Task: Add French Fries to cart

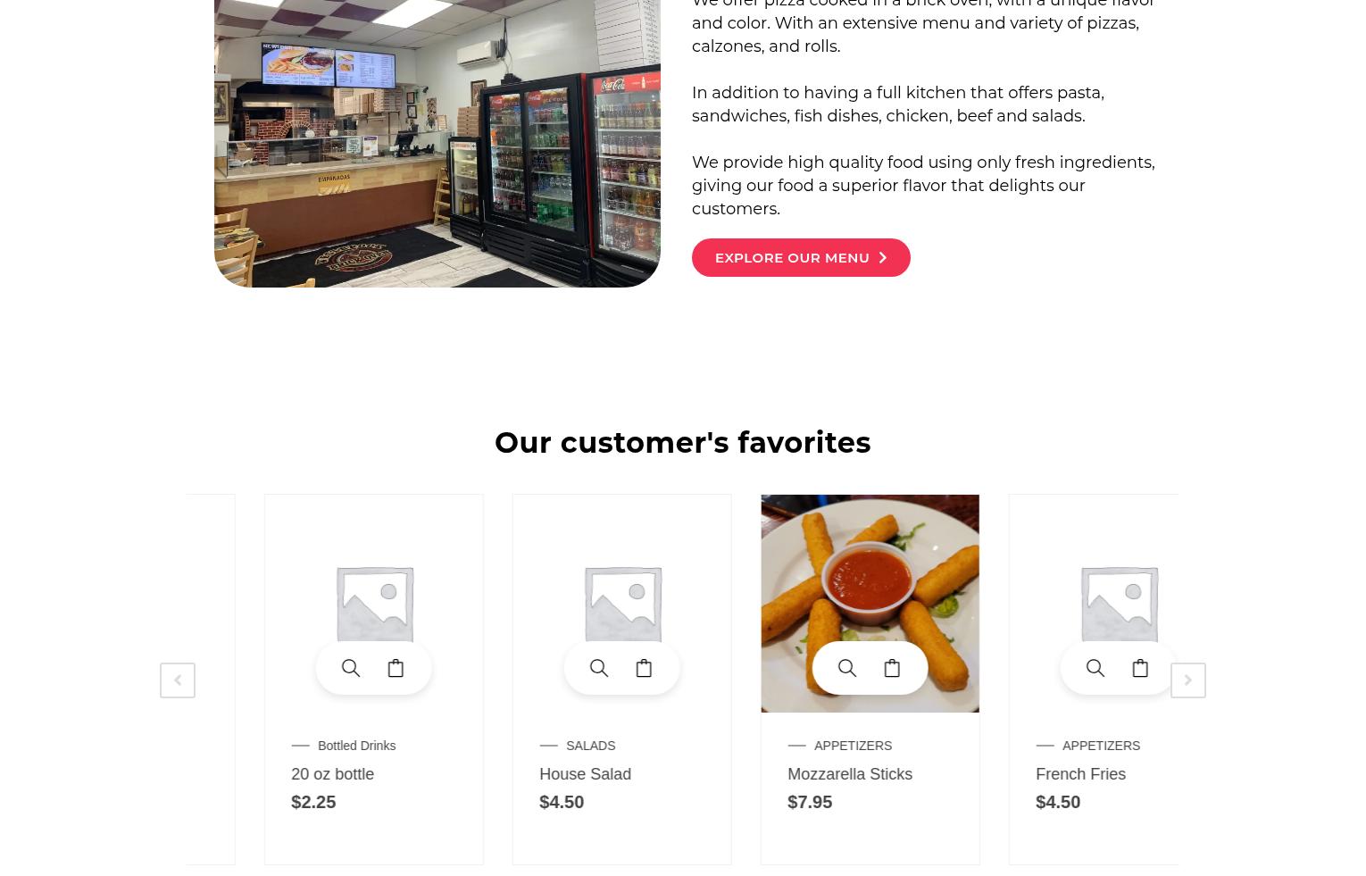Action: click(1140, 668)
